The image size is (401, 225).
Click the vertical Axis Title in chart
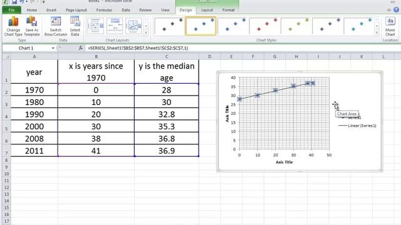[x=227, y=113]
